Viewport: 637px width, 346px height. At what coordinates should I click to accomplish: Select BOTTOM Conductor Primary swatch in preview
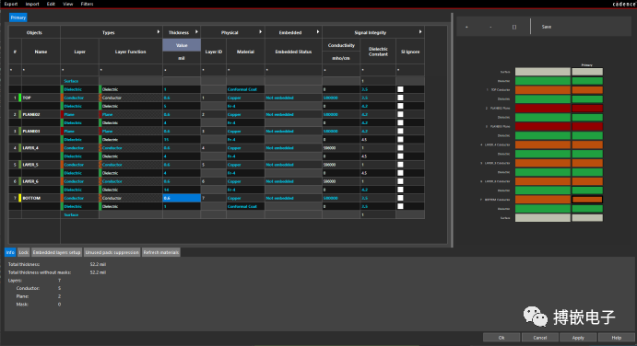pyautogui.click(x=587, y=200)
